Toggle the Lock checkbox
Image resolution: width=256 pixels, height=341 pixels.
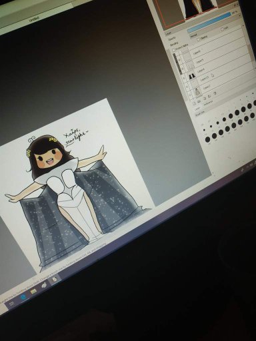tap(222, 29)
